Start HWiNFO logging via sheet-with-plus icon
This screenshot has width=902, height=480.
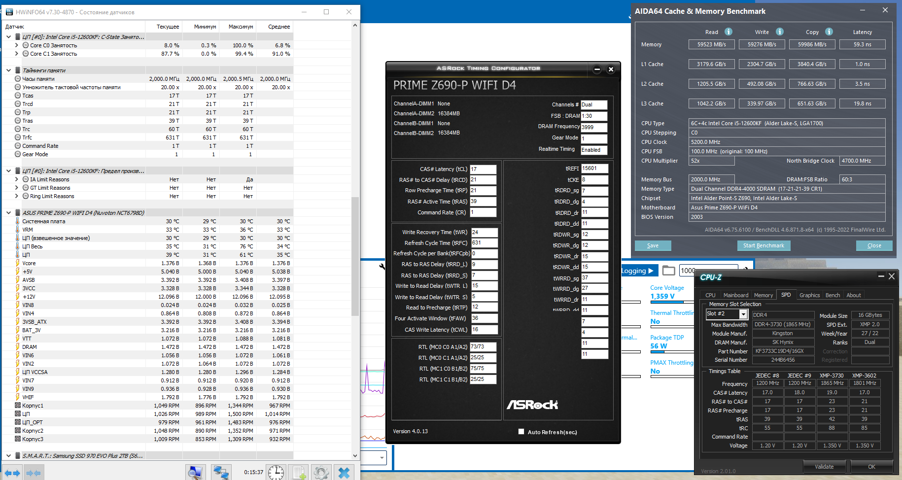(x=299, y=473)
